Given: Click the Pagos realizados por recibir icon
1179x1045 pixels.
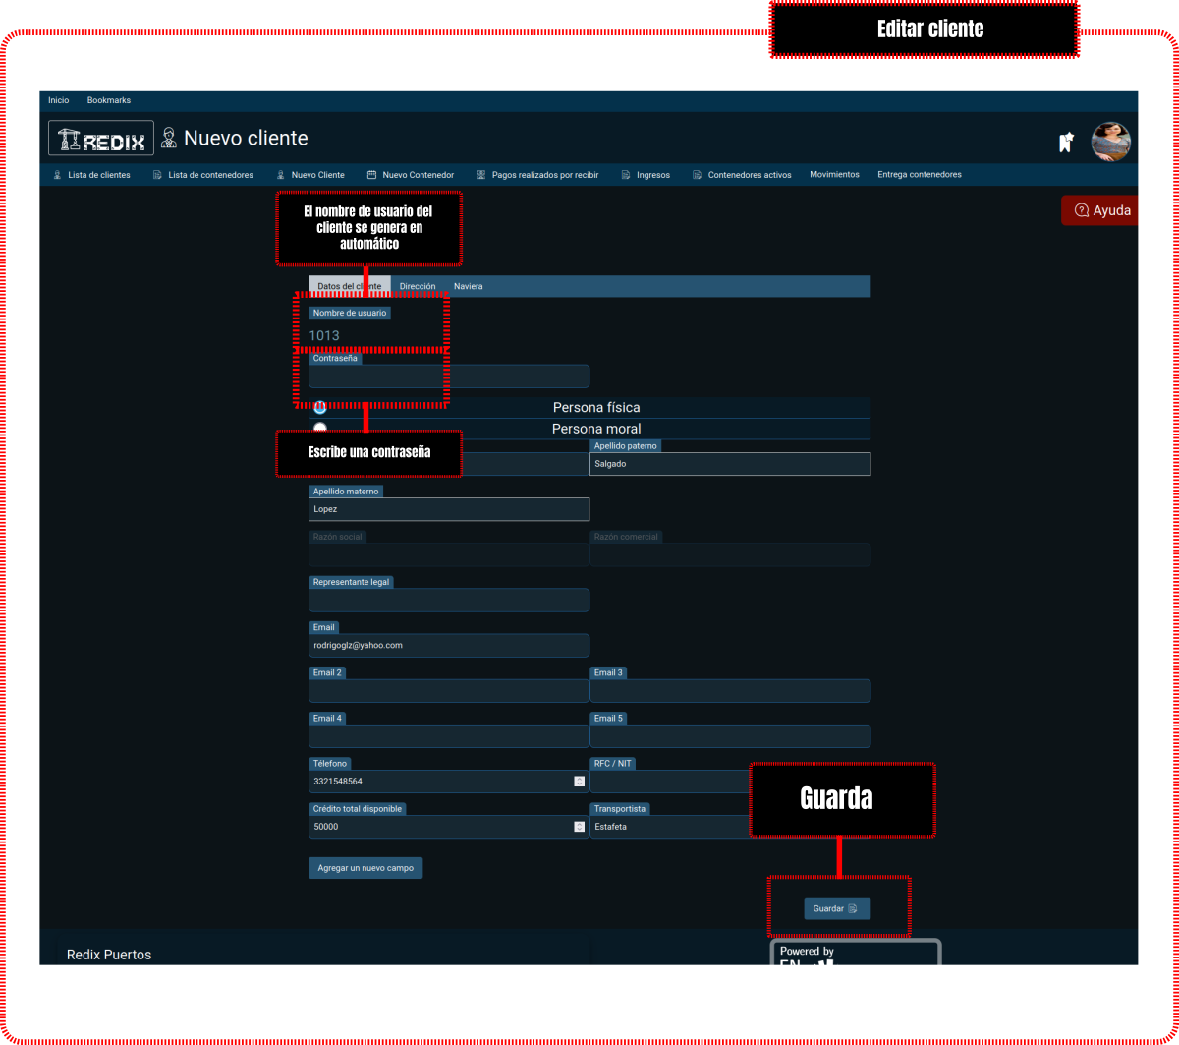Looking at the screenshot, I should (x=481, y=175).
